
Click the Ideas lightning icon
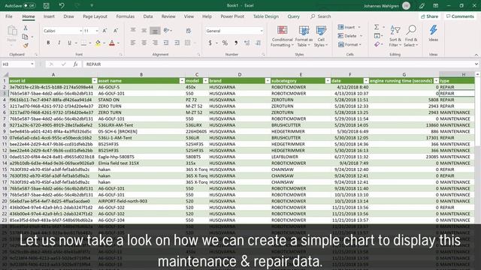[x=433, y=33]
